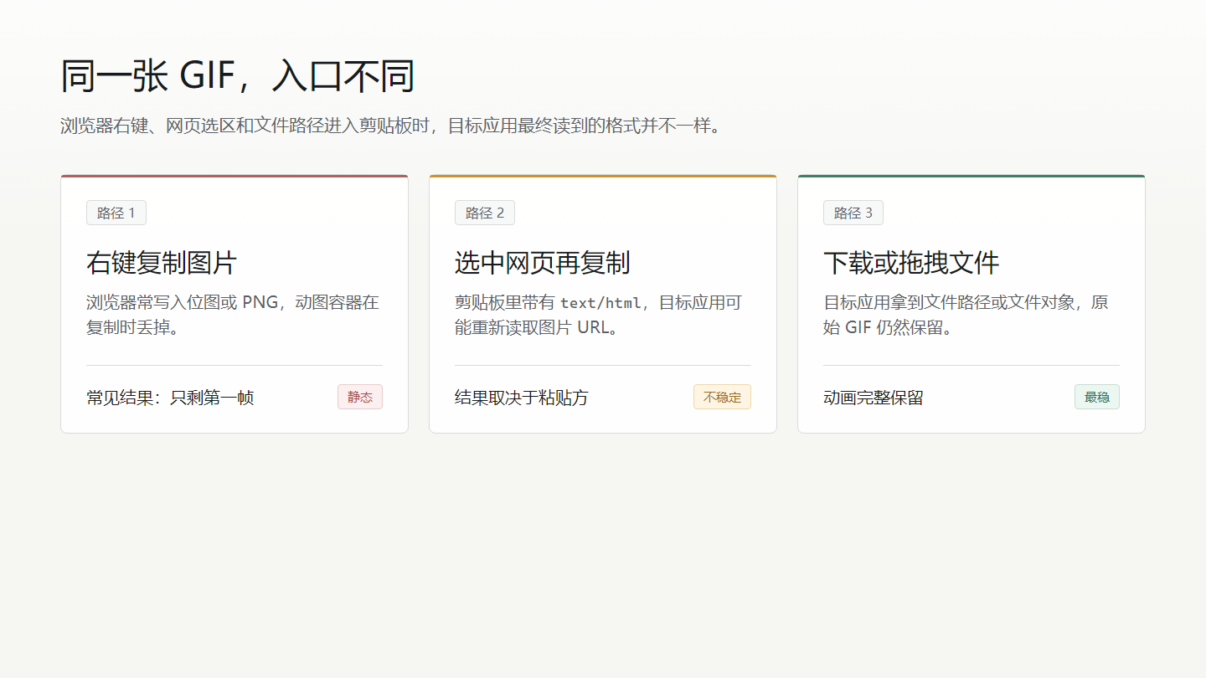Click the text 动画完整保留

tap(874, 398)
